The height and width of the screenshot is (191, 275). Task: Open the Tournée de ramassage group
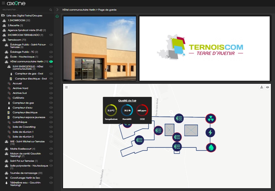coord(24,173)
